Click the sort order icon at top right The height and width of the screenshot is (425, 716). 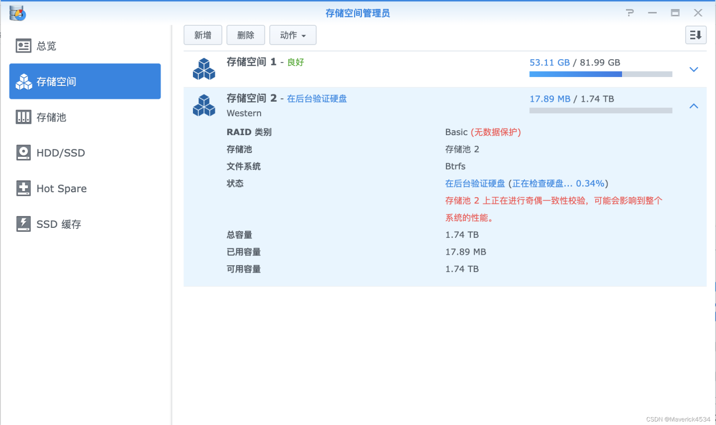point(696,35)
